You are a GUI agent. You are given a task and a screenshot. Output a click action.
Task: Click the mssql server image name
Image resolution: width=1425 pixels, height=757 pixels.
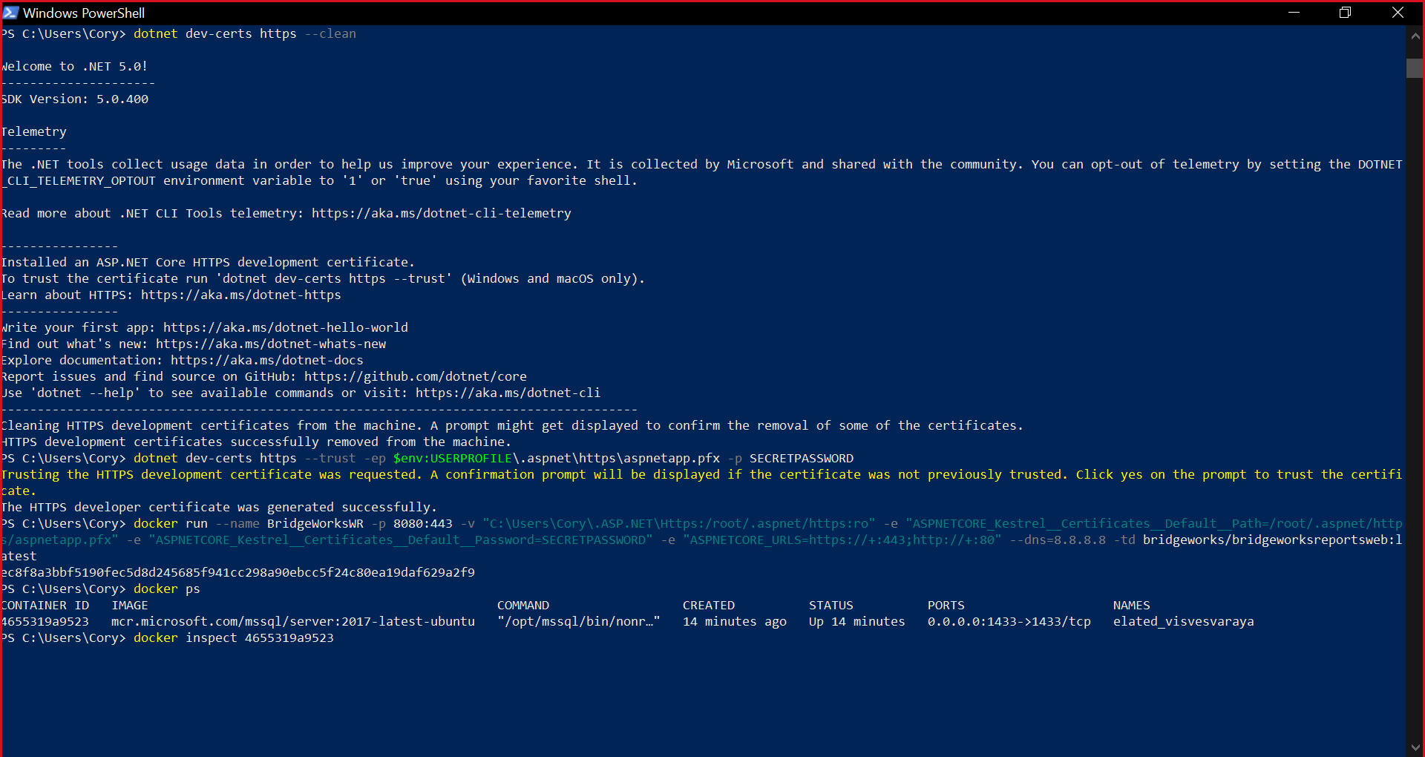click(x=292, y=622)
